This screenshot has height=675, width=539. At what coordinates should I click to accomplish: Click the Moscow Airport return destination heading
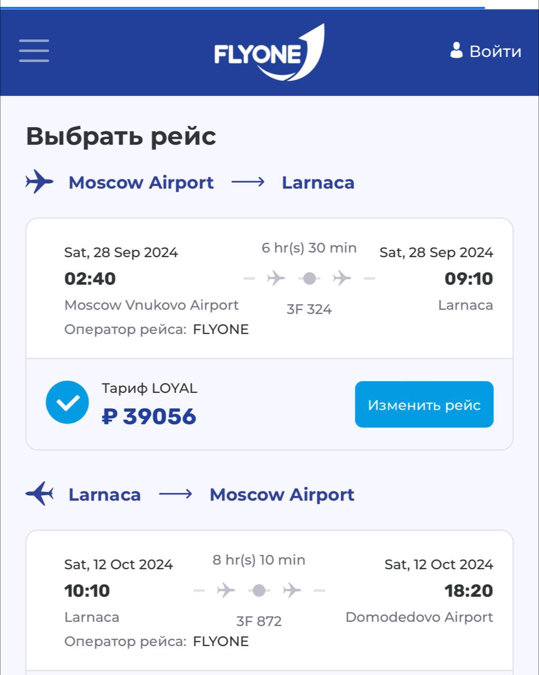tap(282, 495)
